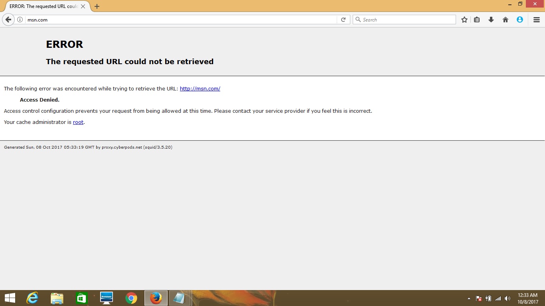Go to the Firefox home page
545x306 pixels.
506,20
